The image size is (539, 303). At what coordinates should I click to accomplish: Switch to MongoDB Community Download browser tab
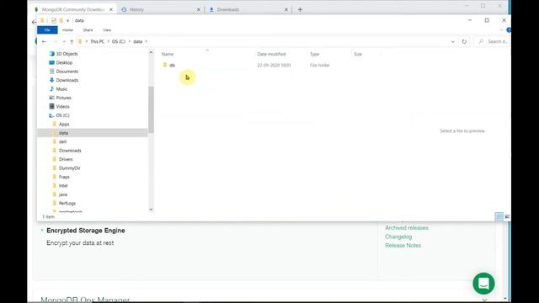coord(73,9)
